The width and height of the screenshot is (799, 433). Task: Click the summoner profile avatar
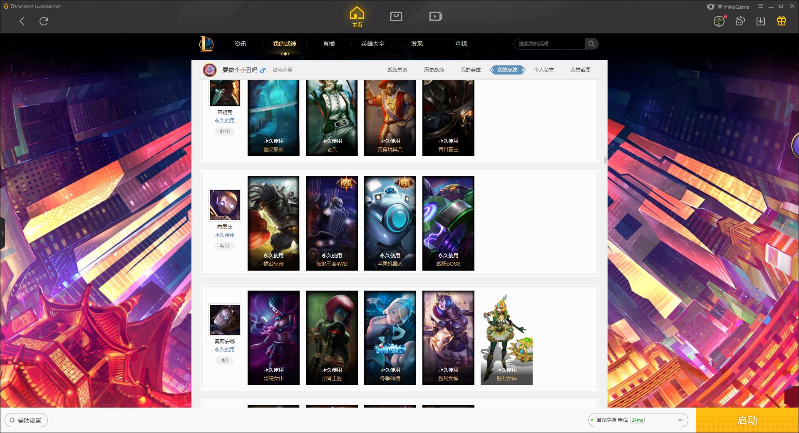210,70
